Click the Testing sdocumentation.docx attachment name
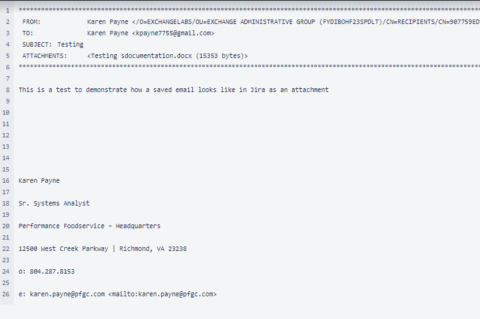 click(x=142, y=55)
